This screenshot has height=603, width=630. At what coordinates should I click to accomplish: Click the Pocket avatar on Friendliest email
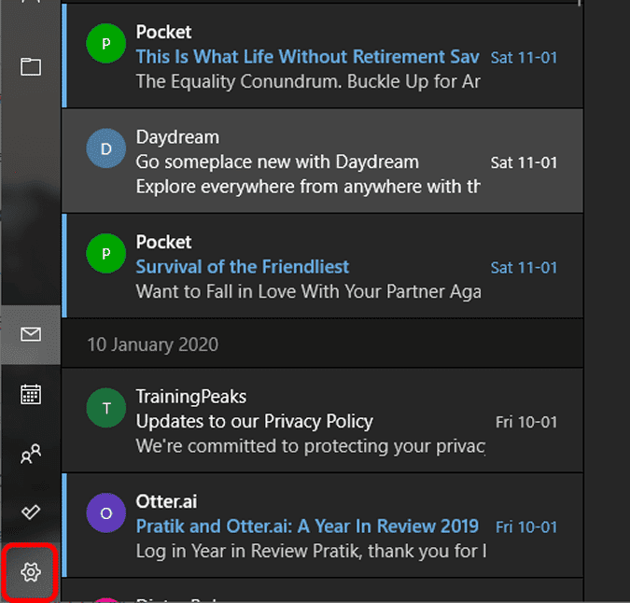click(105, 254)
